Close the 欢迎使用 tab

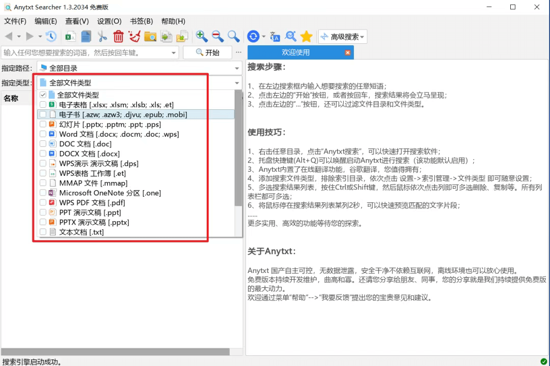(x=348, y=52)
